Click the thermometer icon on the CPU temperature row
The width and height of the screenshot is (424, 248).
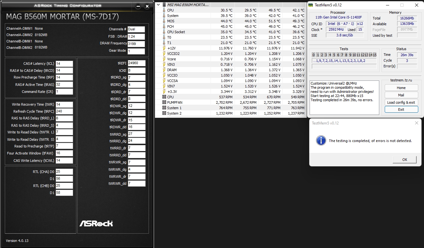[164, 10]
